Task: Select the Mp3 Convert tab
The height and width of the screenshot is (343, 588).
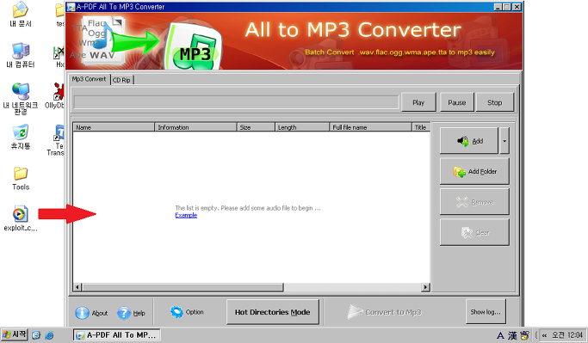Action: (90, 79)
